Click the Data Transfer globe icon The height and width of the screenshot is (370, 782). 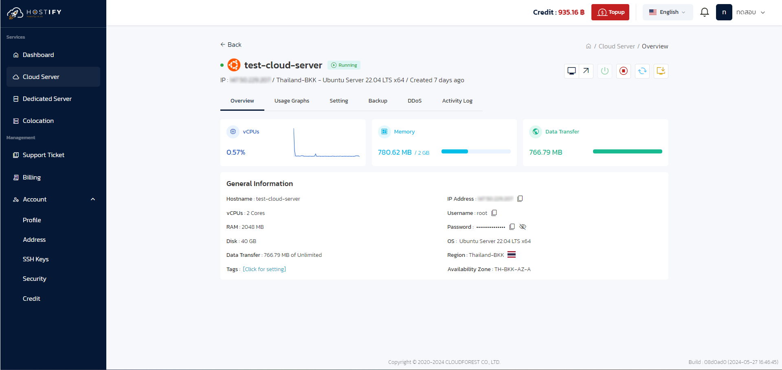[x=536, y=131]
